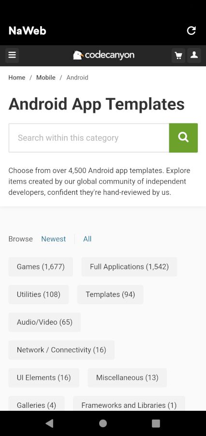Open the user account icon

click(x=194, y=55)
